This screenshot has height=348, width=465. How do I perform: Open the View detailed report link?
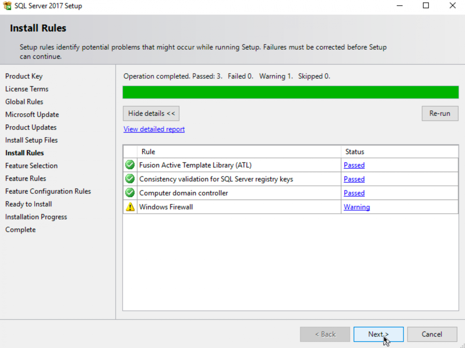tap(154, 129)
